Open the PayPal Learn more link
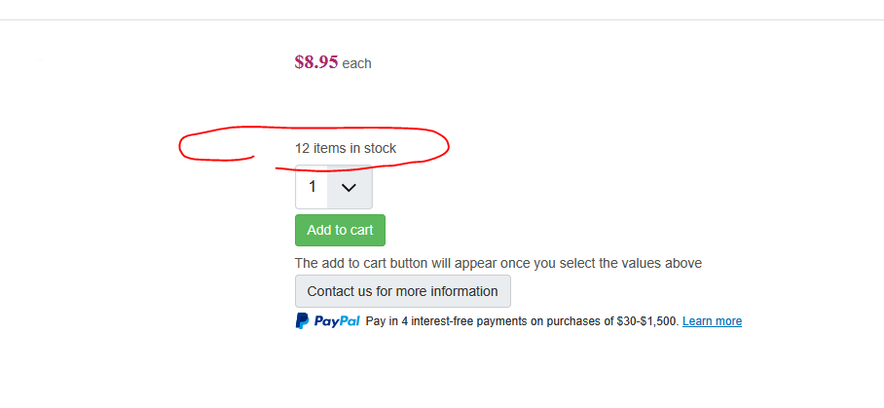 click(x=712, y=321)
